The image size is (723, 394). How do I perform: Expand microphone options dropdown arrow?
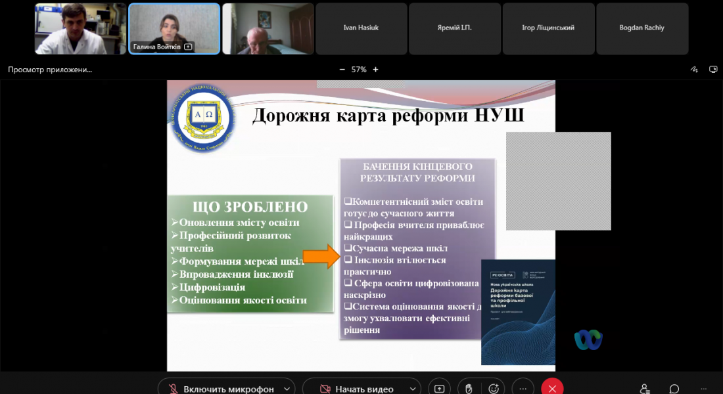[x=285, y=389]
